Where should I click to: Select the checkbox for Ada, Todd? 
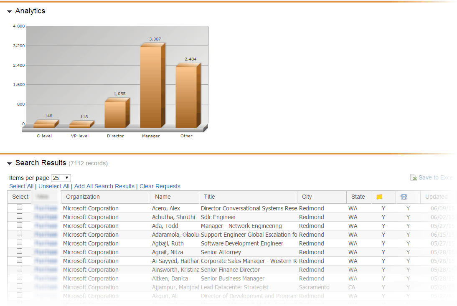point(20,225)
